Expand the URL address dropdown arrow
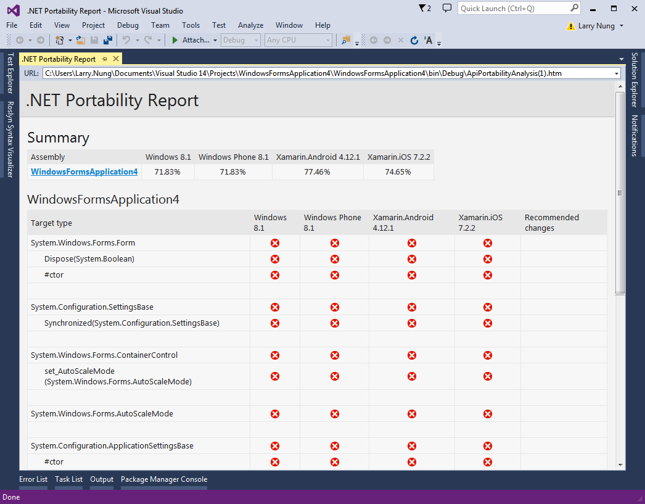 [x=616, y=73]
